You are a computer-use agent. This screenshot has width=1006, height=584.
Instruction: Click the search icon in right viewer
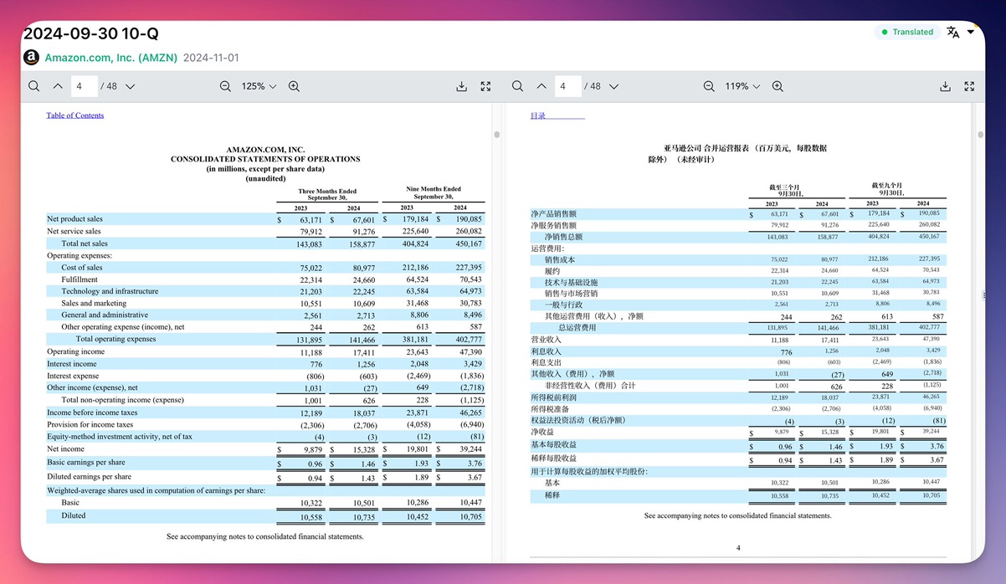point(517,86)
